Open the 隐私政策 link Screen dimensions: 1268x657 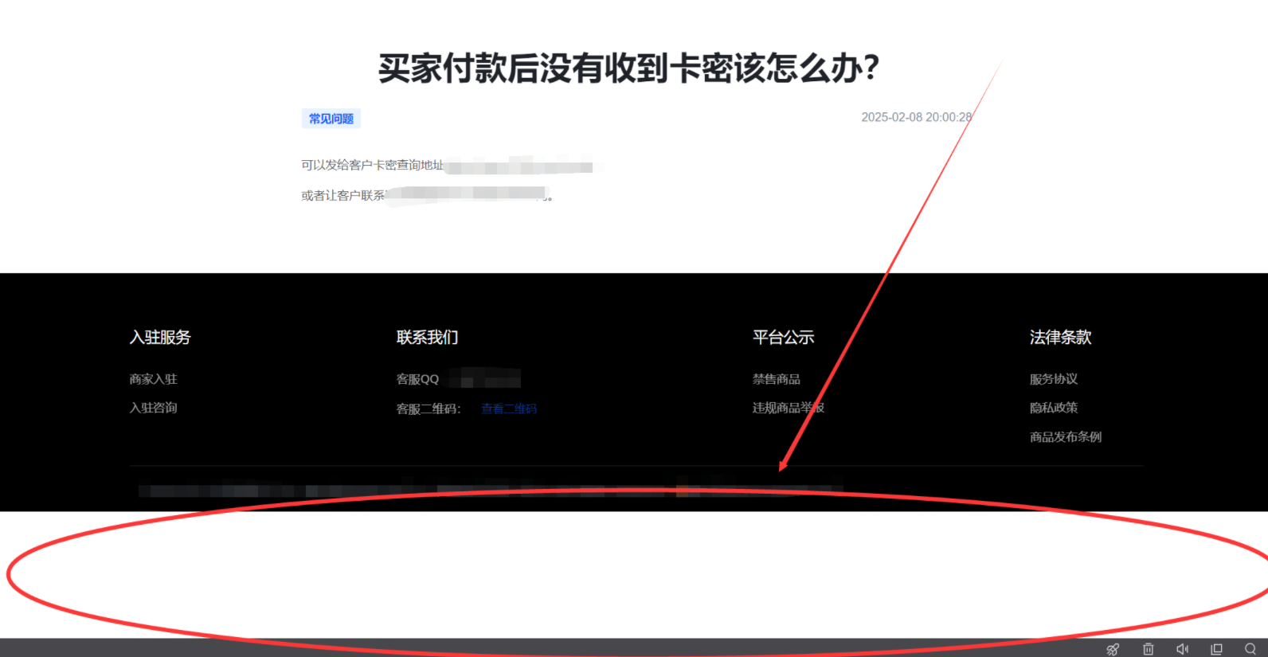1054,408
